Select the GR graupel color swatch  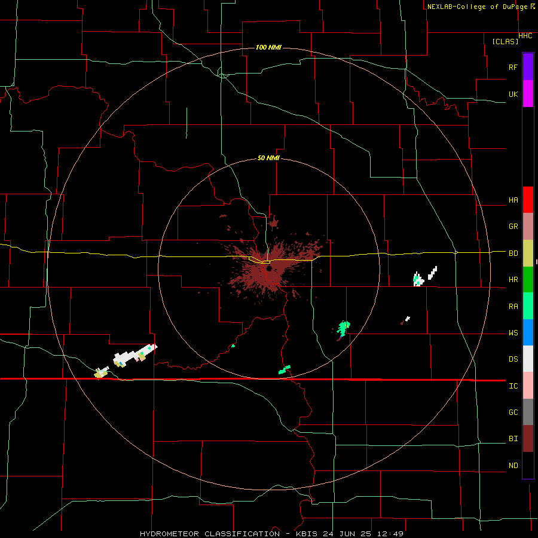(528, 227)
